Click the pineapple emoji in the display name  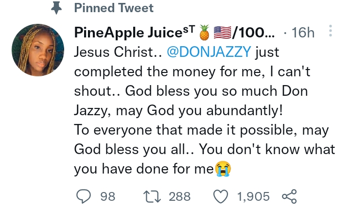tap(203, 33)
